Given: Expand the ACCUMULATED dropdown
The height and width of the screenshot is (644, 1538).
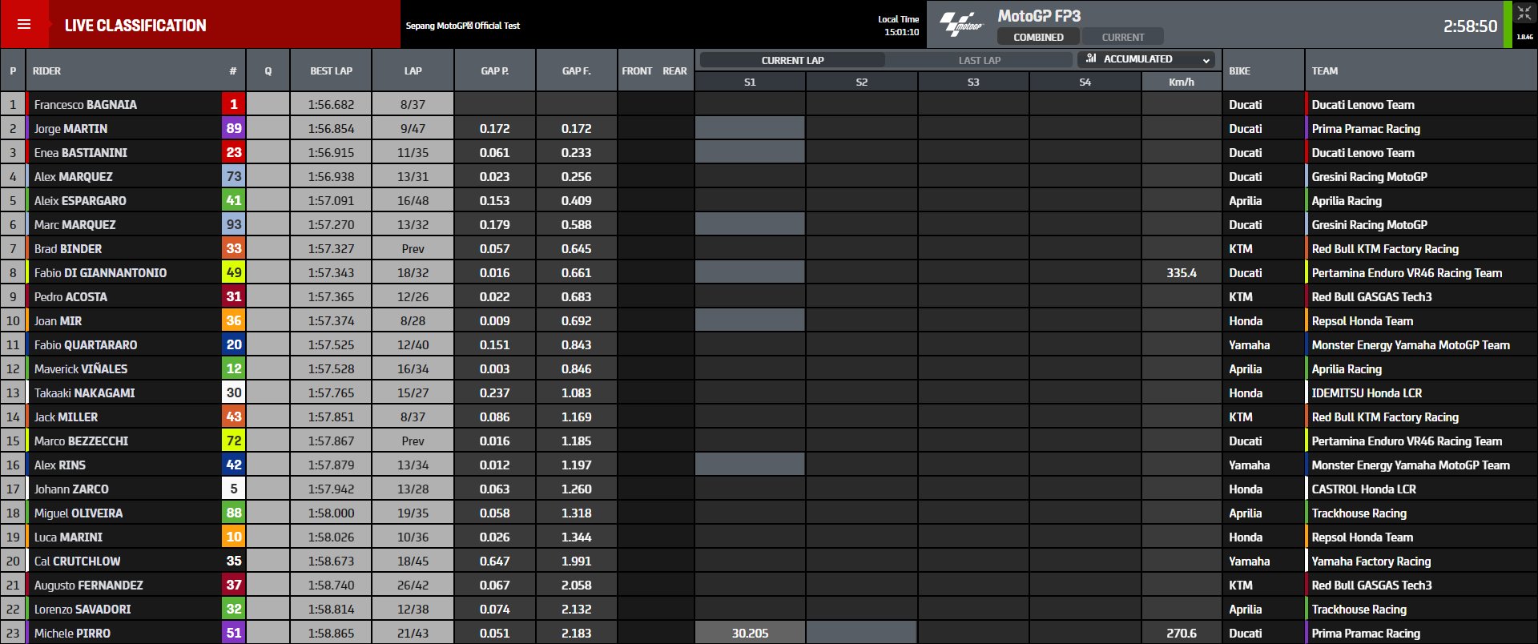Looking at the screenshot, I should point(1146,59).
